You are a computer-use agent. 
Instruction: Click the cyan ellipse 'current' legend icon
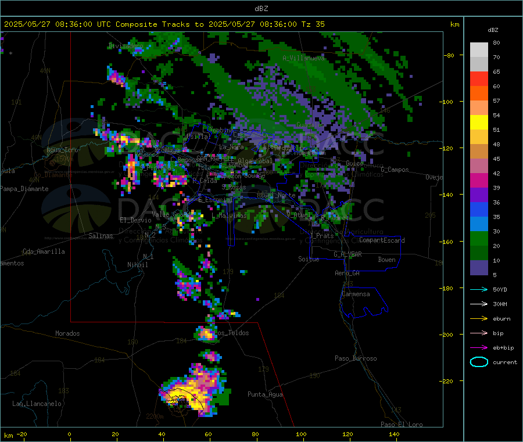click(x=479, y=362)
